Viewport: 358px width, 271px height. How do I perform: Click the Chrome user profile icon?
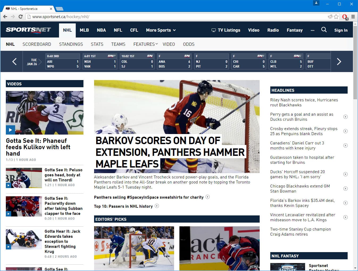316,3
